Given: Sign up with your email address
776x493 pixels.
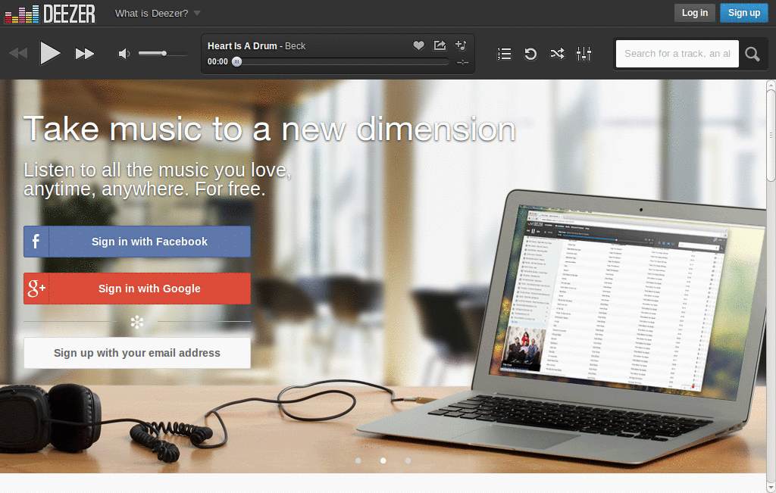Looking at the screenshot, I should (136, 353).
